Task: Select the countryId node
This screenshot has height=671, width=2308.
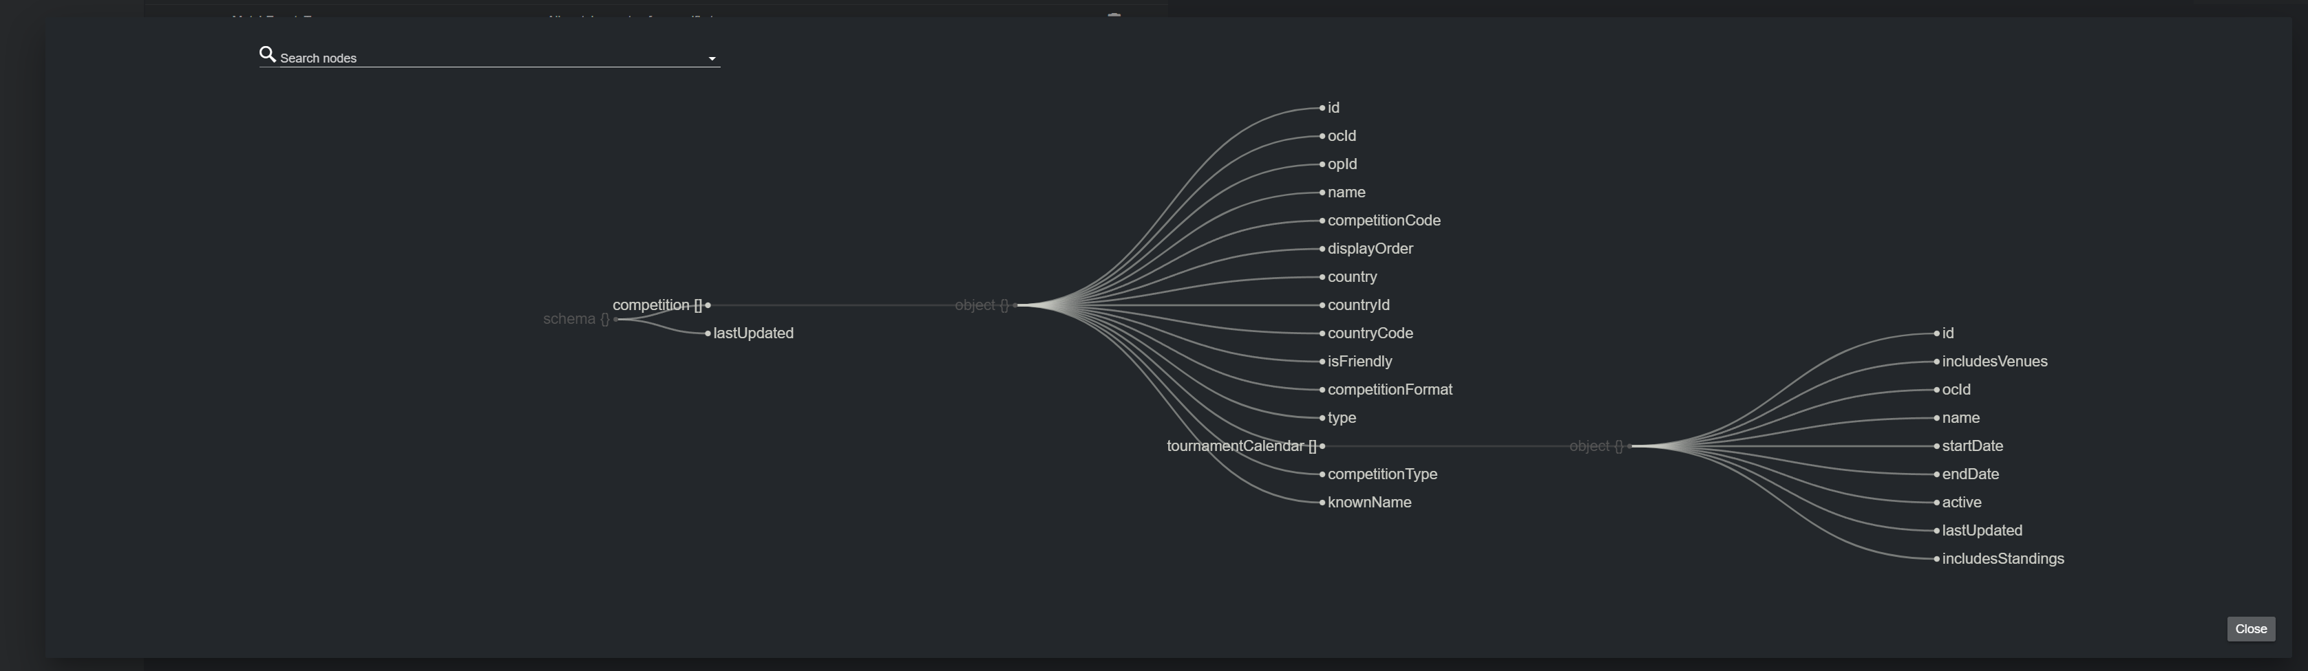Action: pos(1358,305)
